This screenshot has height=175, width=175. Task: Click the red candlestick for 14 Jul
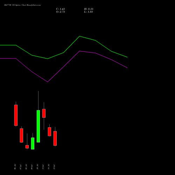tap(49, 132)
